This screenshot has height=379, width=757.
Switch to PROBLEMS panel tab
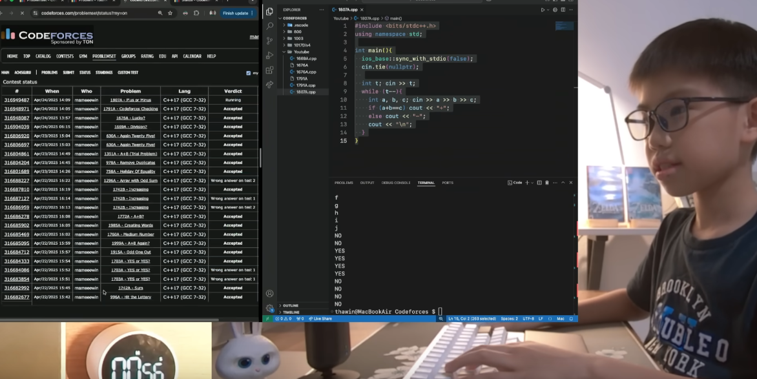click(x=344, y=183)
